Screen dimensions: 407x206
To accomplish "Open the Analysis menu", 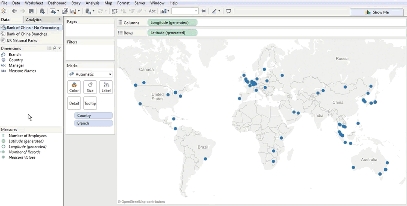I will click(92, 3).
